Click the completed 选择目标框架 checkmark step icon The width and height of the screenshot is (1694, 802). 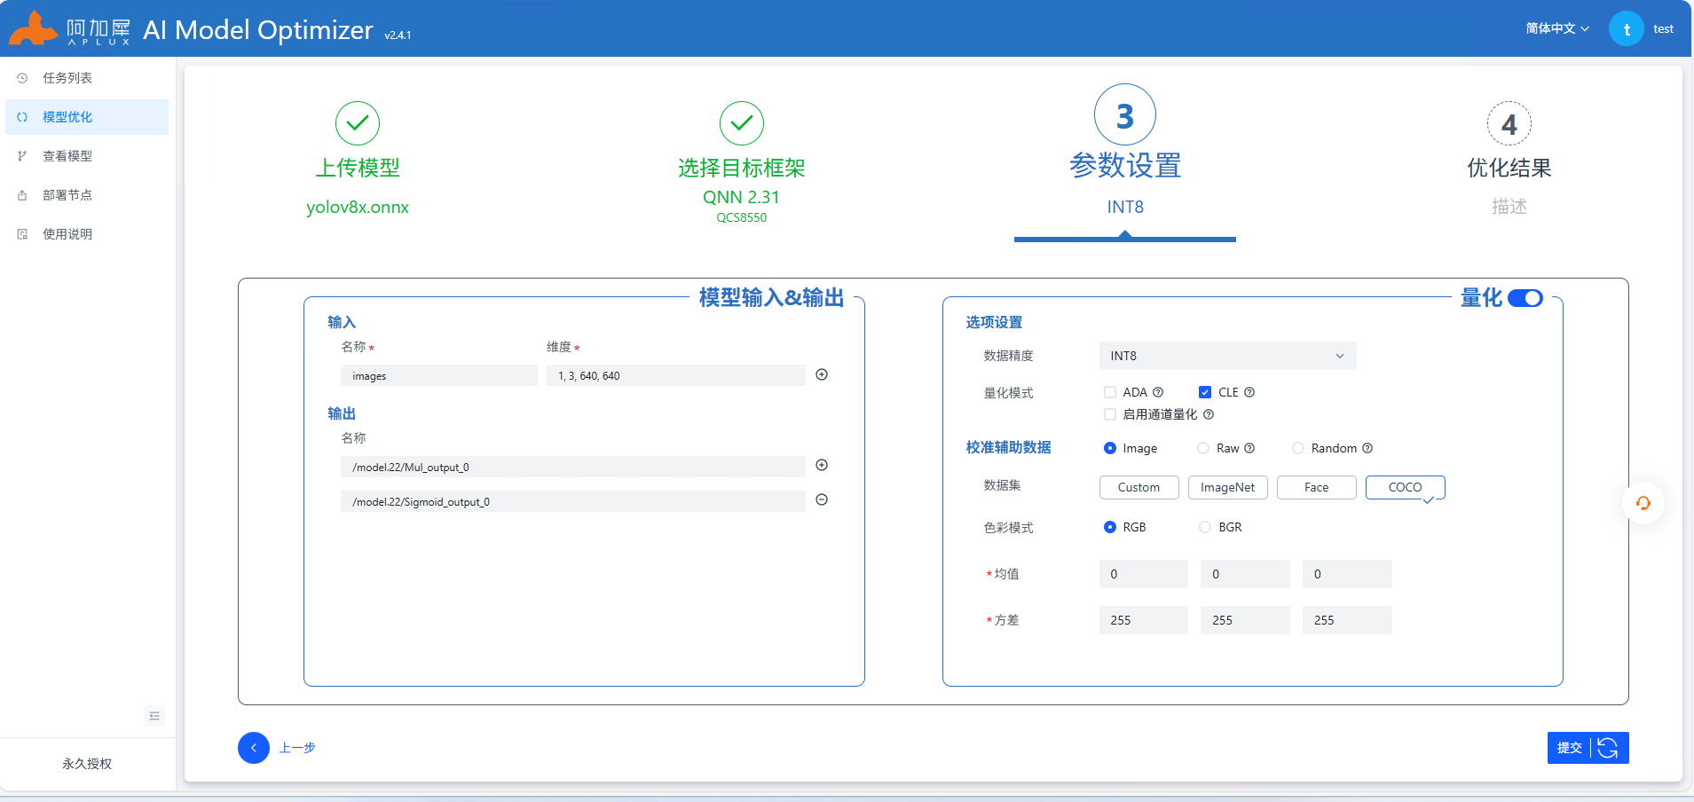click(x=742, y=123)
